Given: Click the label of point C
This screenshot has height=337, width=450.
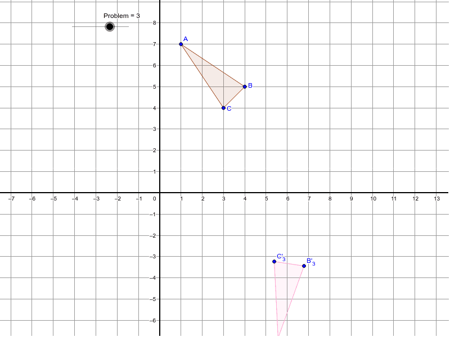Looking at the screenshot, I should coord(229,108).
